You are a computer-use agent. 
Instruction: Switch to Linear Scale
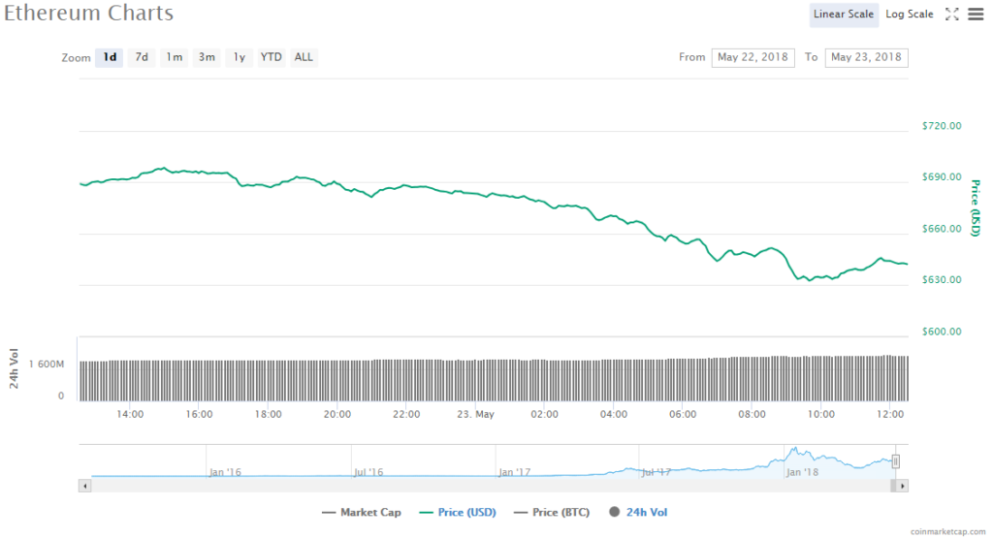click(845, 14)
